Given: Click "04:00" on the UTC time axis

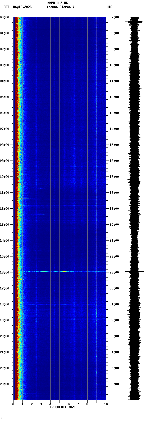Looking at the screenshot, I should (x=114, y=352).
